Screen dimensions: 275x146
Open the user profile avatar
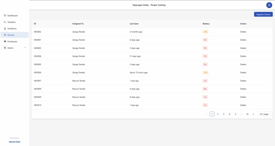tap(269, 5)
